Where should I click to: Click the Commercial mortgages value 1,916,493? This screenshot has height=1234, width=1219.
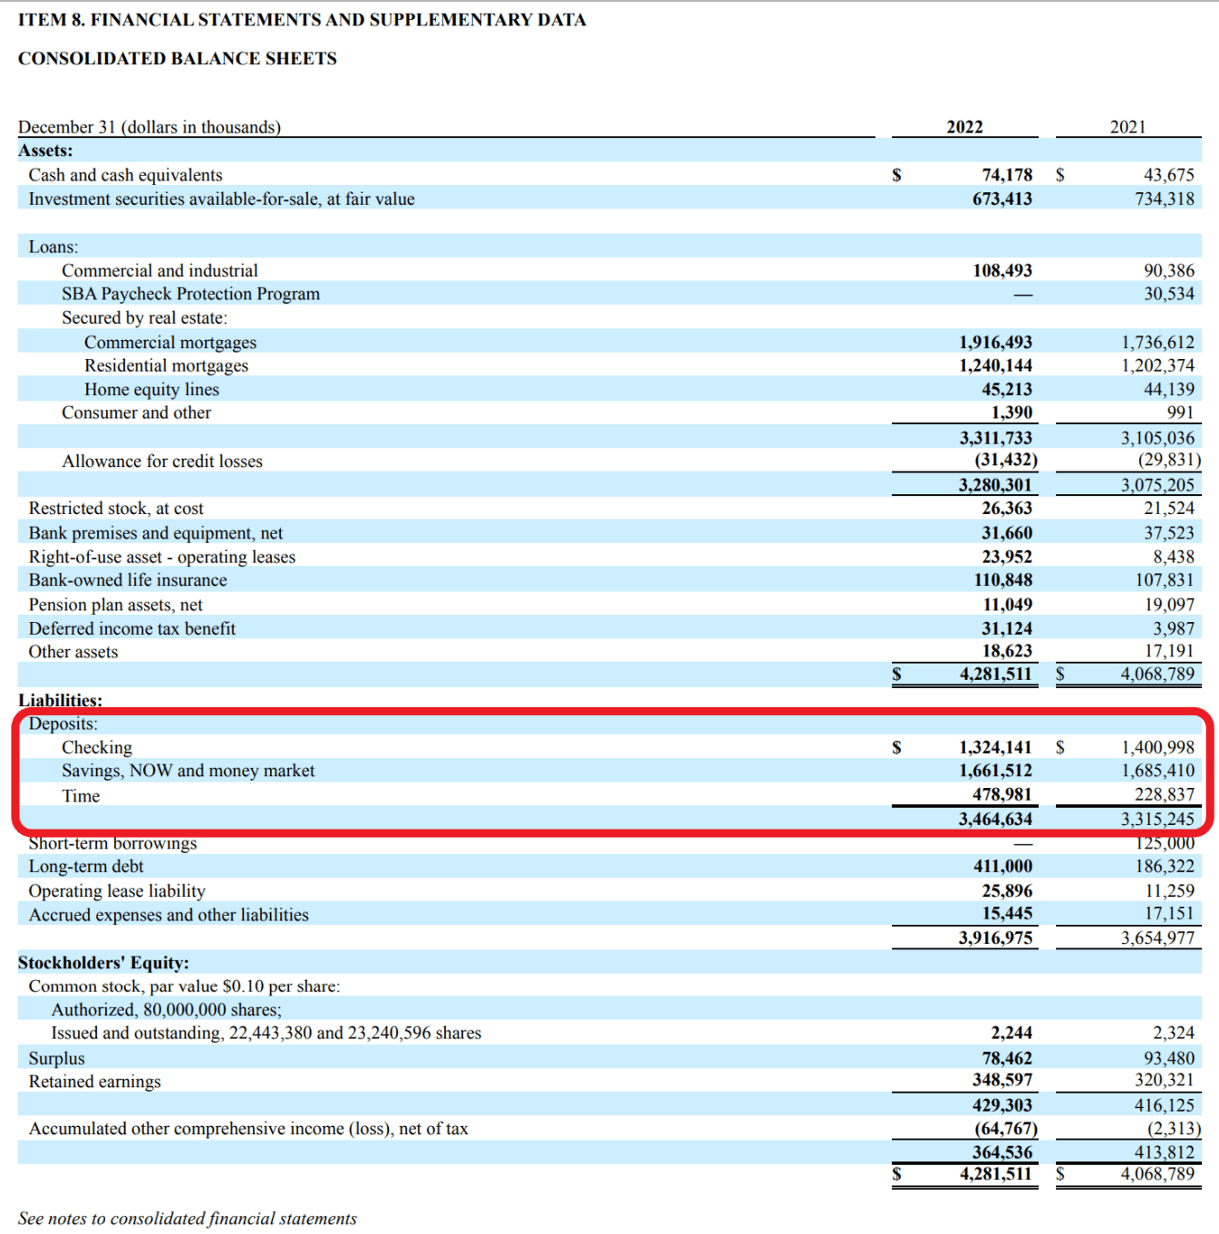pyautogui.click(x=995, y=342)
